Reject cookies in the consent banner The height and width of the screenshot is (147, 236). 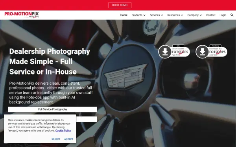pos(56,139)
